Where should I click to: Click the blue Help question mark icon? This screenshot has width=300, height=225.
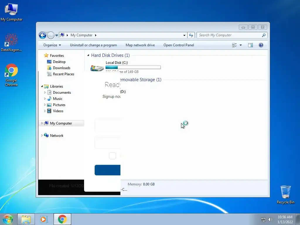click(x=261, y=45)
